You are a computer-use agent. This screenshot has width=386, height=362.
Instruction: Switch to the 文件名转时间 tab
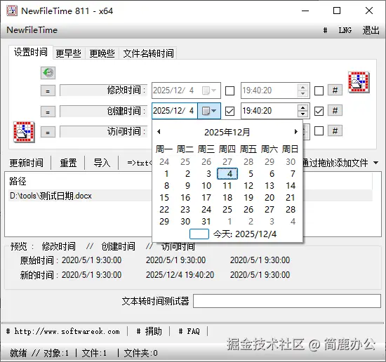pyautogui.click(x=148, y=53)
